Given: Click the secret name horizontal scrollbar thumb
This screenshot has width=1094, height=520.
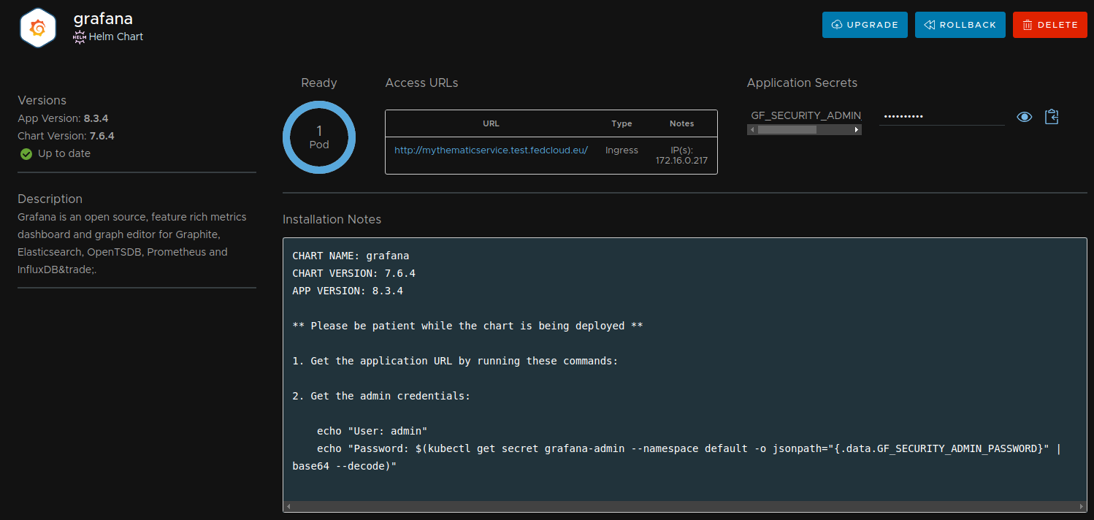Looking at the screenshot, I should [x=787, y=129].
